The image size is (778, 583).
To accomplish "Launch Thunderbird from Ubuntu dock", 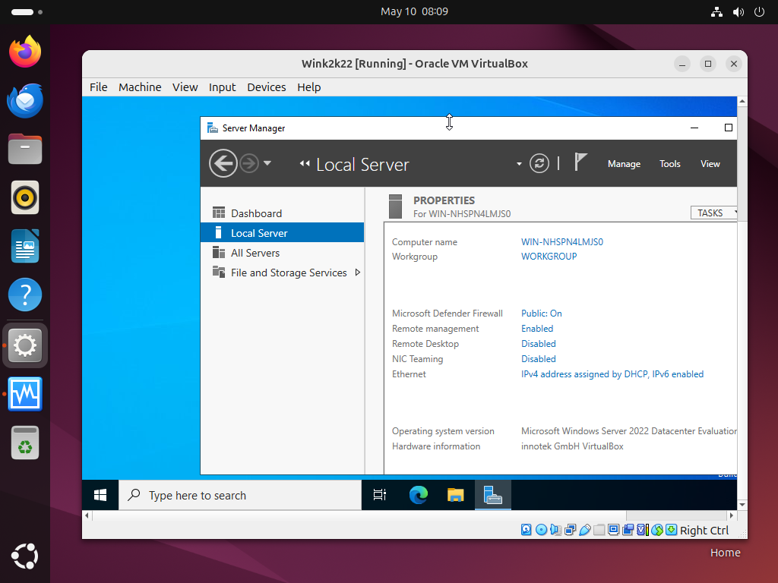I will (25, 101).
